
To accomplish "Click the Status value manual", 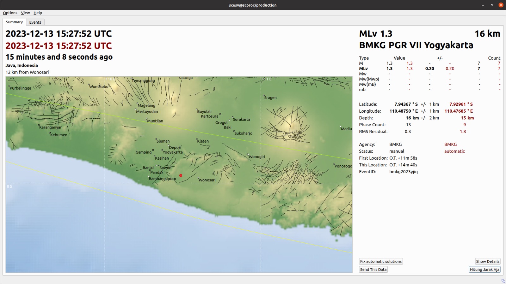I will click(397, 151).
